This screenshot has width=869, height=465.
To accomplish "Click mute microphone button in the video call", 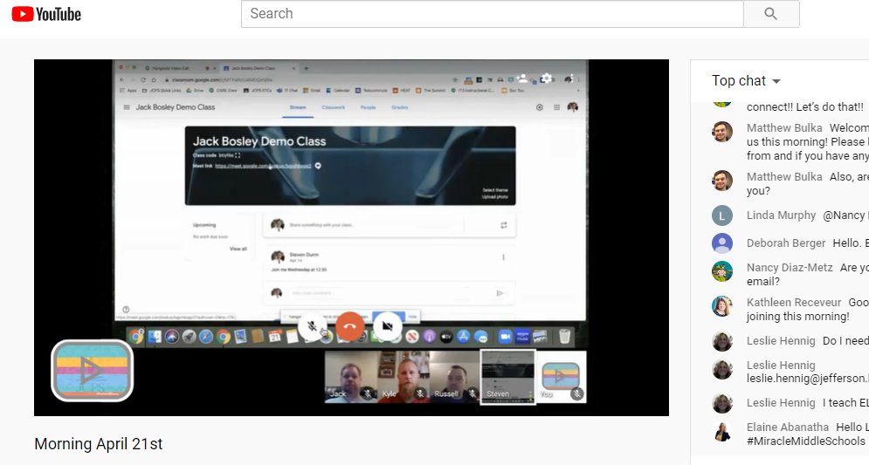I will 312,326.
